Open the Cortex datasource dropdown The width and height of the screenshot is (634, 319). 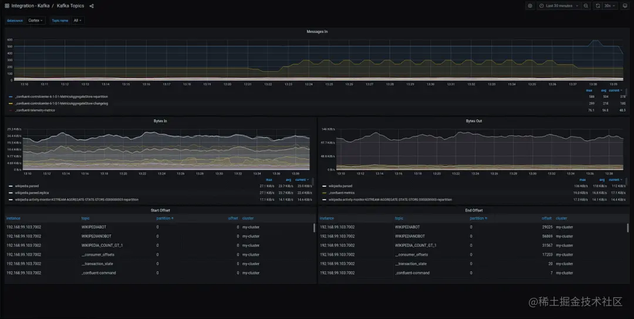pos(36,21)
